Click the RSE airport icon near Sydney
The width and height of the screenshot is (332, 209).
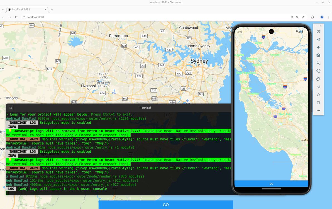coord(221,66)
